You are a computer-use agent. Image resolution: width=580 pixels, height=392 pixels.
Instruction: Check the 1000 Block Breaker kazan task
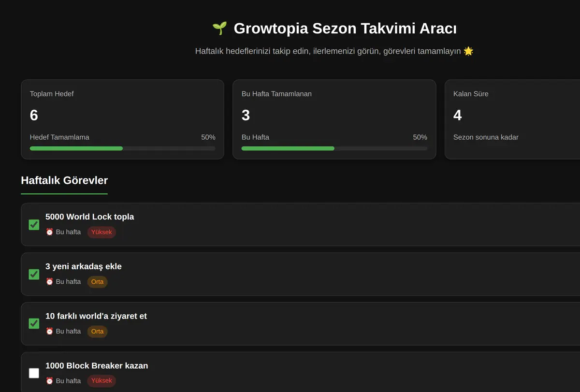click(34, 373)
